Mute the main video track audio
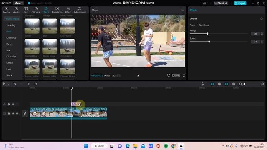The height and width of the screenshot is (150, 267). pos(17,113)
